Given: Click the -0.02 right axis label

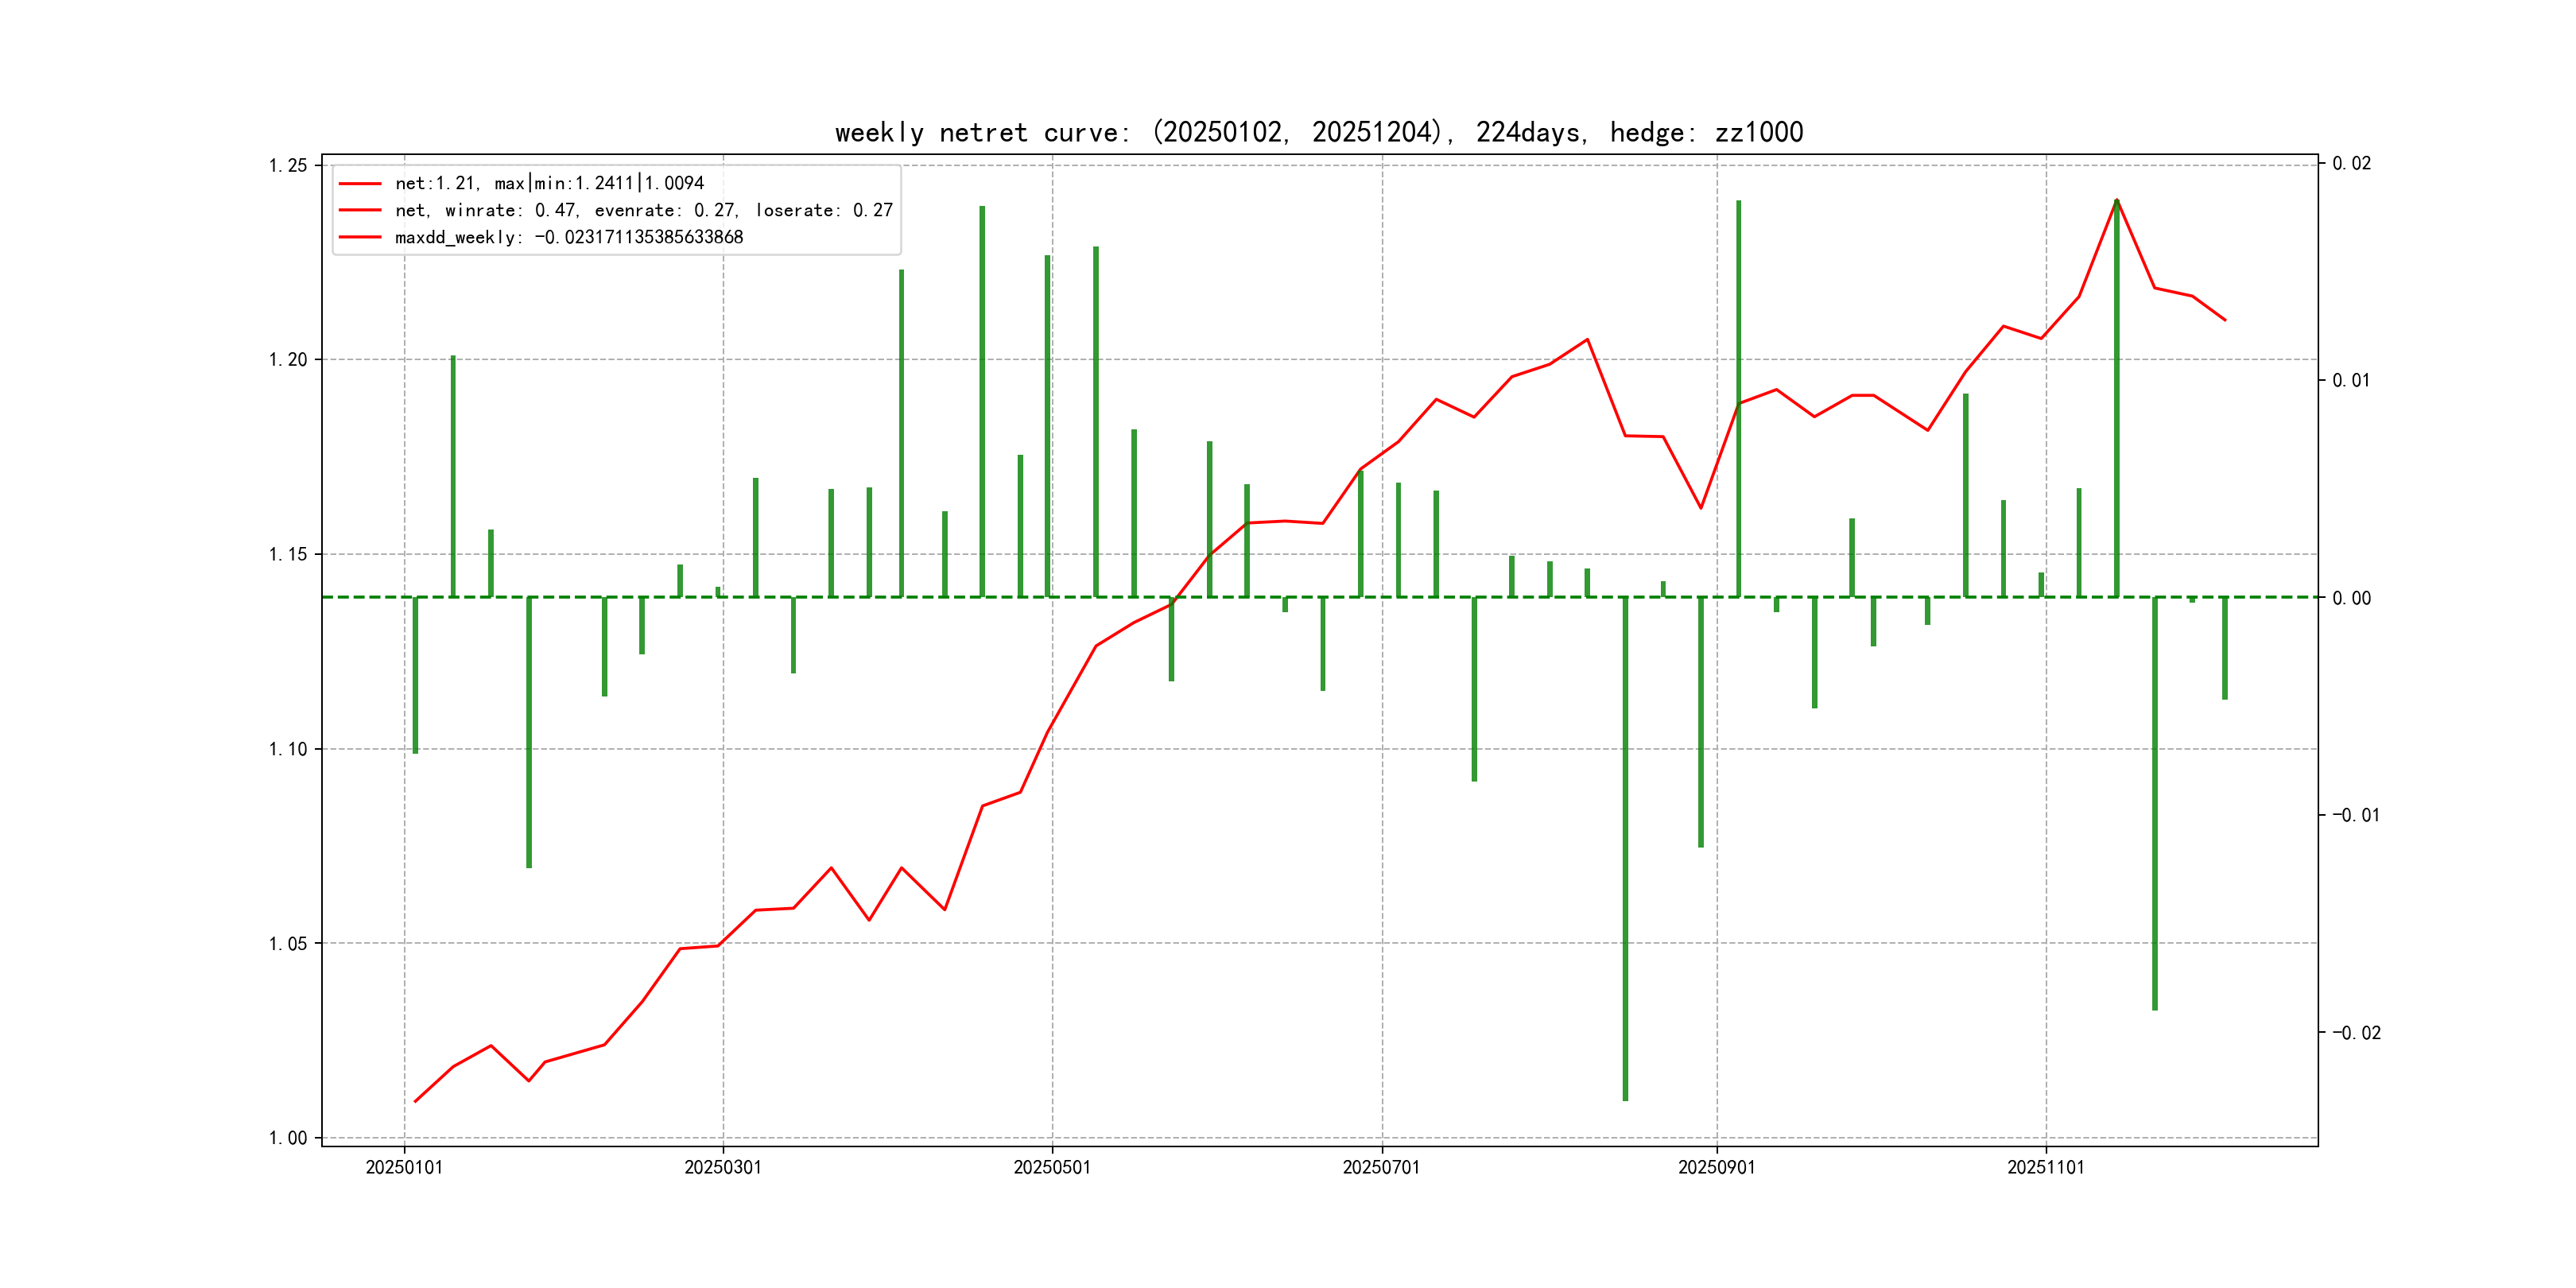Looking at the screenshot, I should tap(2356, 1033).
